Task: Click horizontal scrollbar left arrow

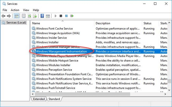Action: (x=33, y=94)
